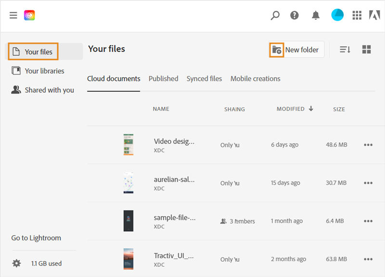Open the storage settings gear icon
The width and height of the screenshot is (385, 277).
tap(17, 263)
